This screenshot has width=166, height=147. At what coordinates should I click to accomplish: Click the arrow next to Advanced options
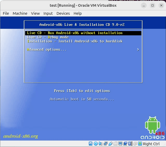[x=138, y=50]
